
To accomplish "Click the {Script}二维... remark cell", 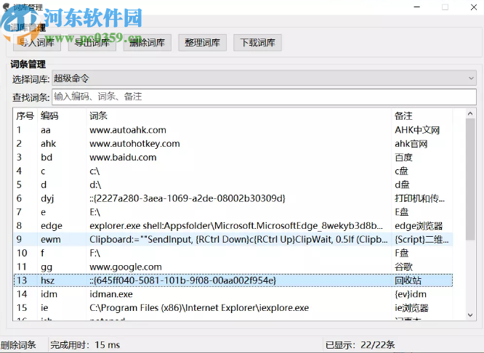I will [422, 239].
